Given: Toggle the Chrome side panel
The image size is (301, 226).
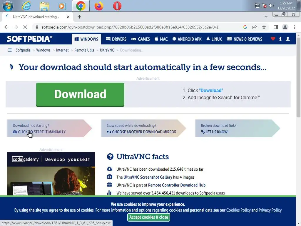Looking at the screenshot, I should tap(276, 27).
